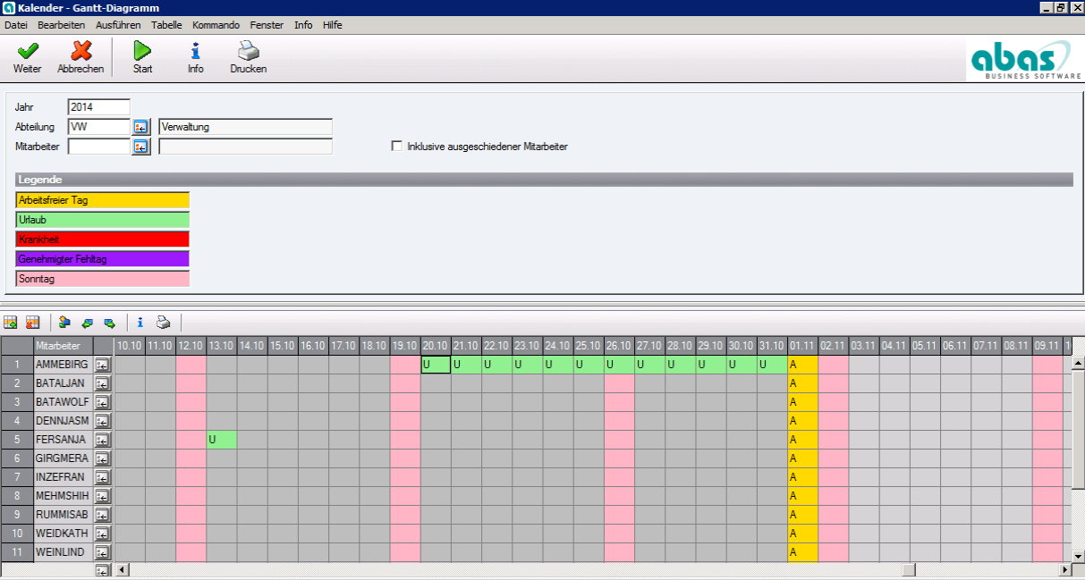Click the red X Abbrechen icon

[81, 52]
